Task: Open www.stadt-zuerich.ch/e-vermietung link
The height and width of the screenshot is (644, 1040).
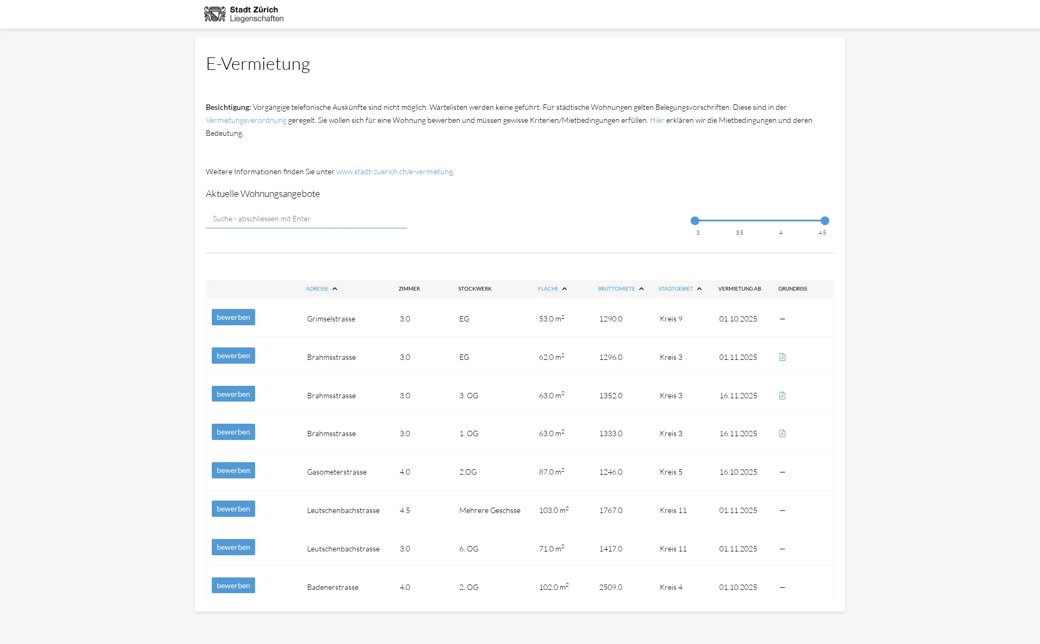Action: coord(394,172)
